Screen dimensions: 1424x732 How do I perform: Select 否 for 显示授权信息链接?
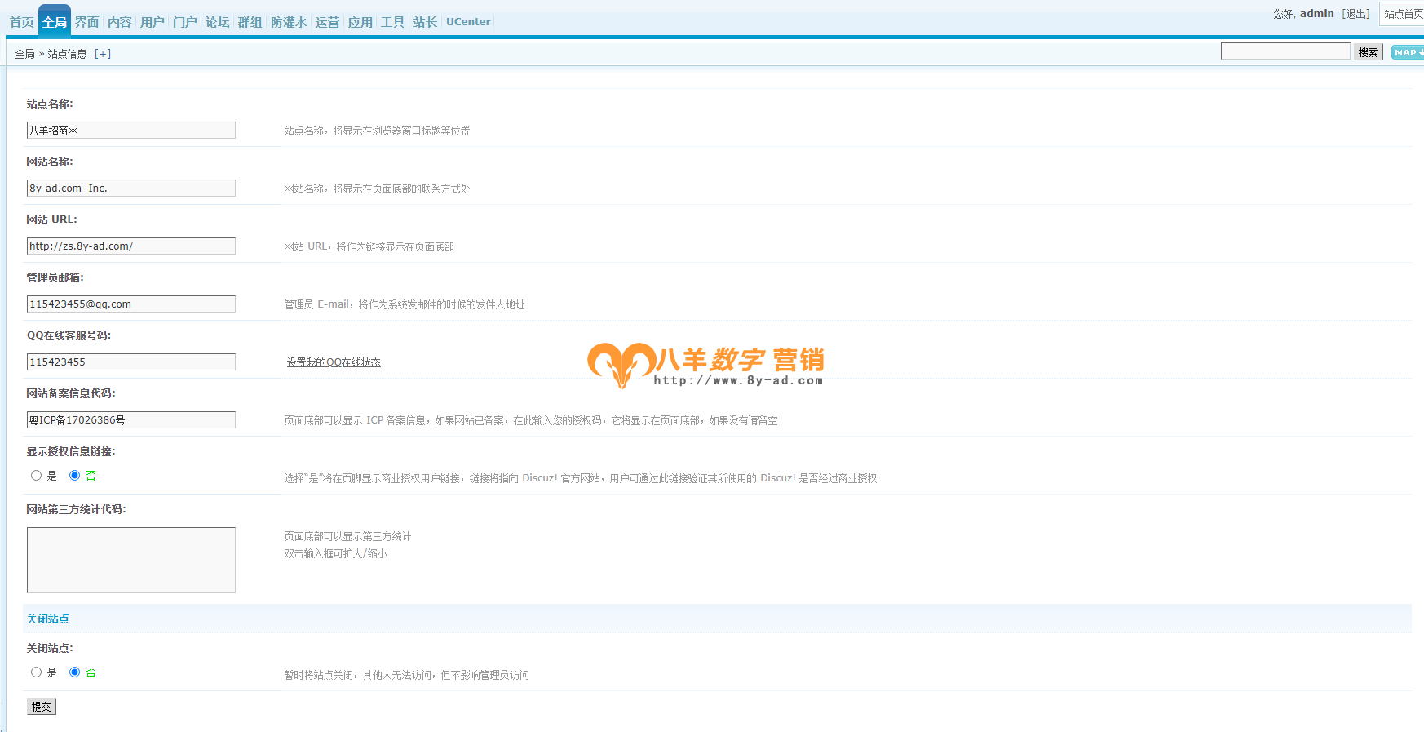pos(74,476)
